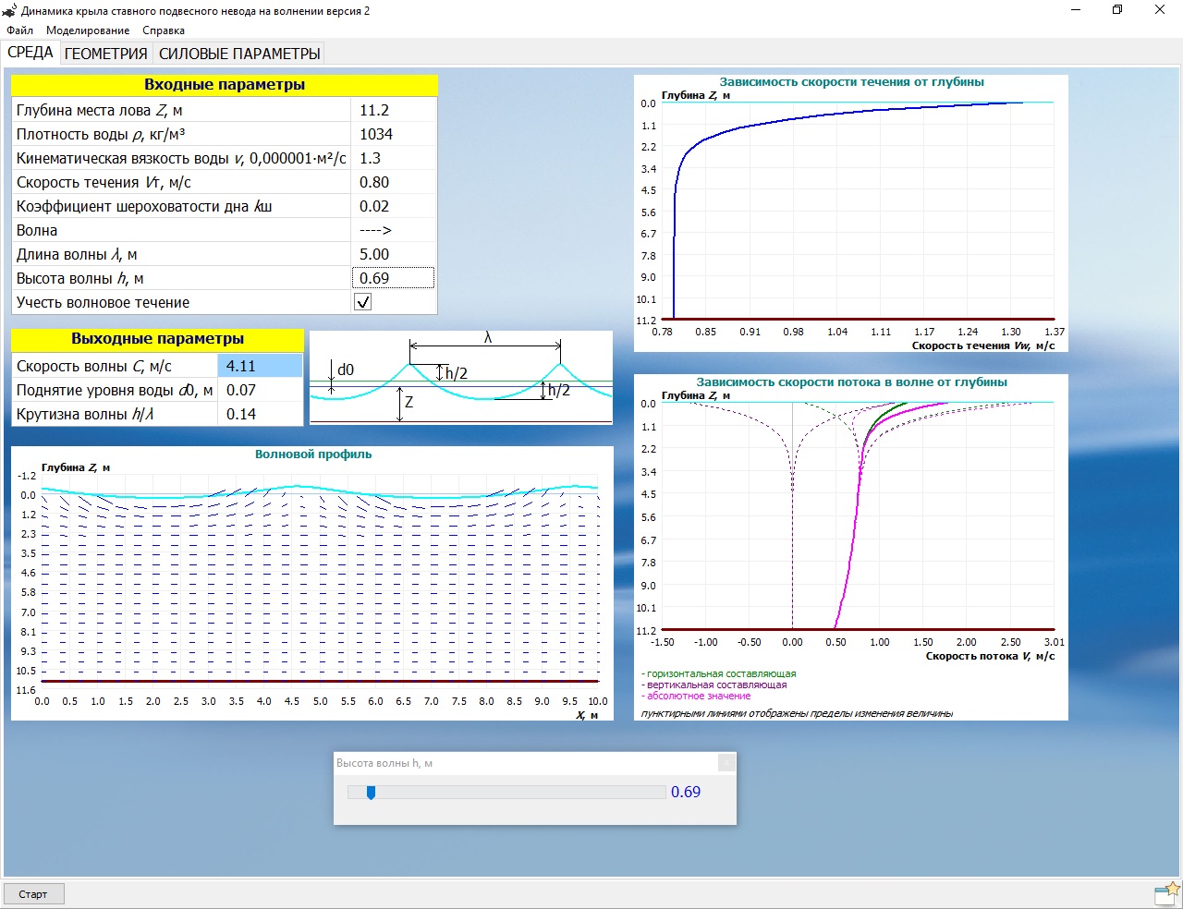
Task: Select the СРЕДА tab
Action: pos(30,53)
